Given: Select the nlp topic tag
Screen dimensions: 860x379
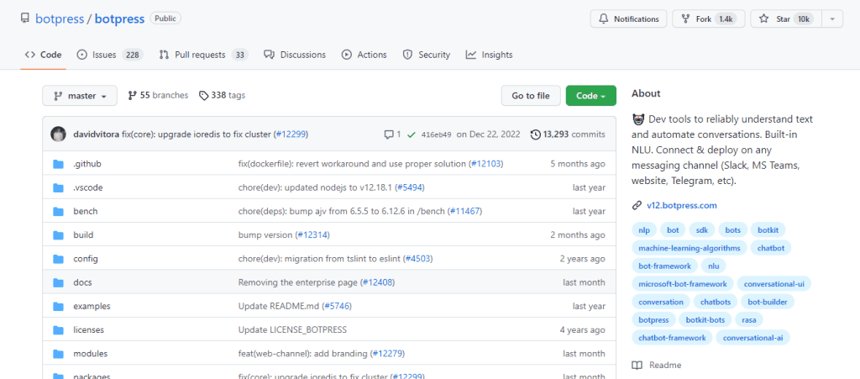Looking at the screenshot, I should pyautogui.click(x=643, y=229).
